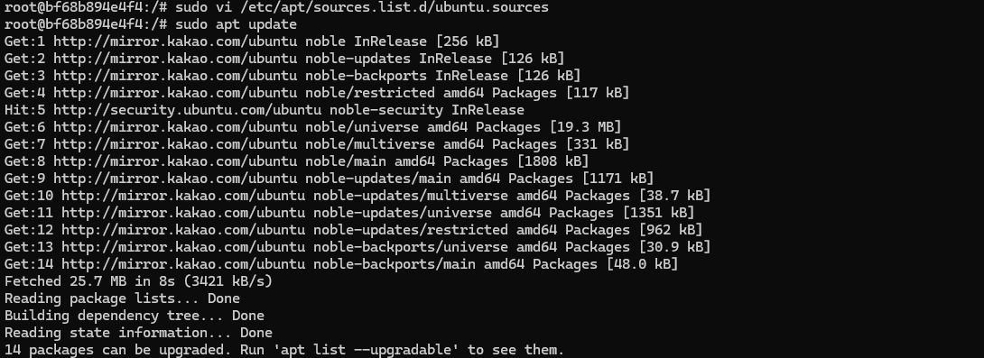Click the Get:13 noble-backports/universe line

pyautogui.click(x=357, y=247)
